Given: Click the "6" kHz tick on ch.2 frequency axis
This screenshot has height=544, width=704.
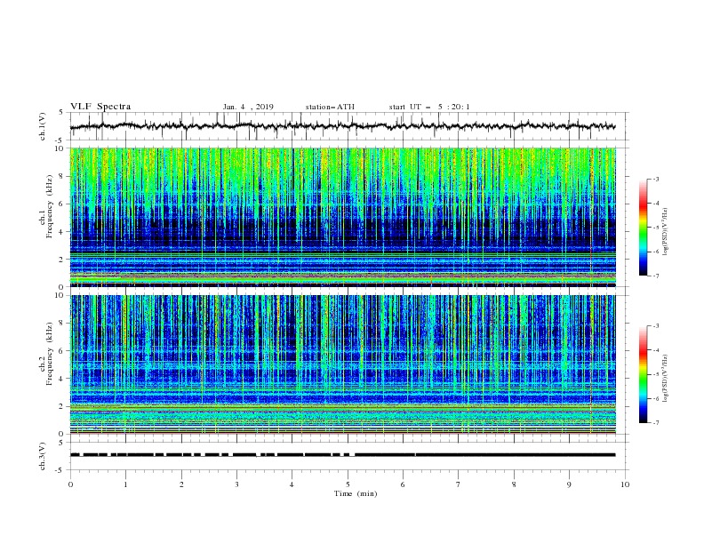Looking at the screenshot, I should tap(62, 351).
